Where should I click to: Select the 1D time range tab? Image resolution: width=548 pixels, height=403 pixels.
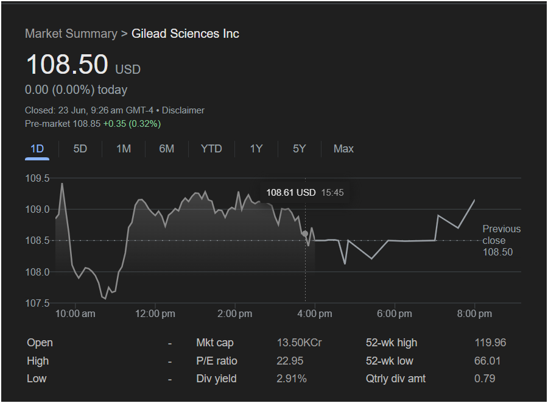point(37,149)
